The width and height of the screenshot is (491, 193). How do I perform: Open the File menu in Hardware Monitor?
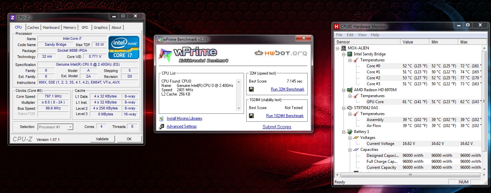(339, 35)
